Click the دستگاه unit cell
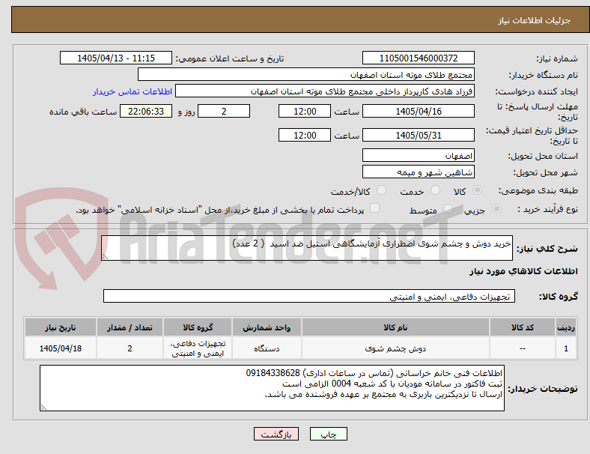Screen dimensions: 590x454 pos(267,348)
